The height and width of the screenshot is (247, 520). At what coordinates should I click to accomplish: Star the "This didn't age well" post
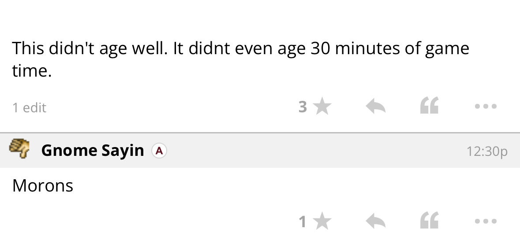323,107
